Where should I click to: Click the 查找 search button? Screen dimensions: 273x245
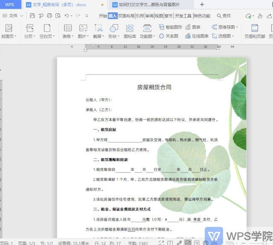224,16
